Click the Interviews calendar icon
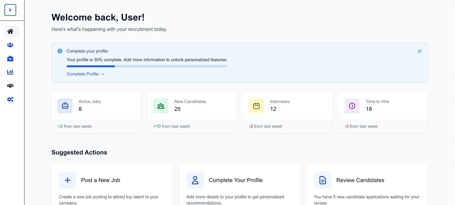 pyautogui.click(x=257, y=106)
